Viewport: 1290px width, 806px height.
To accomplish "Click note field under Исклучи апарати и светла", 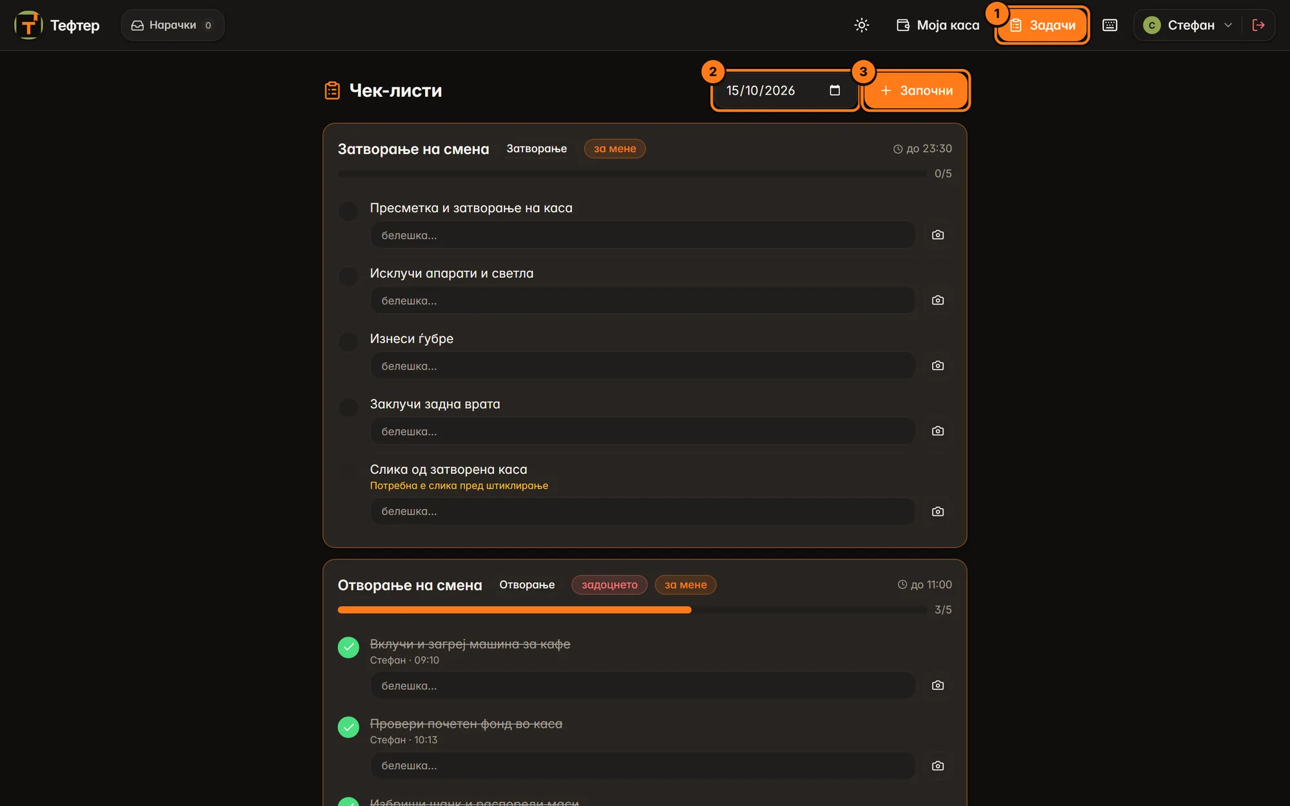I will coord(642,300).
